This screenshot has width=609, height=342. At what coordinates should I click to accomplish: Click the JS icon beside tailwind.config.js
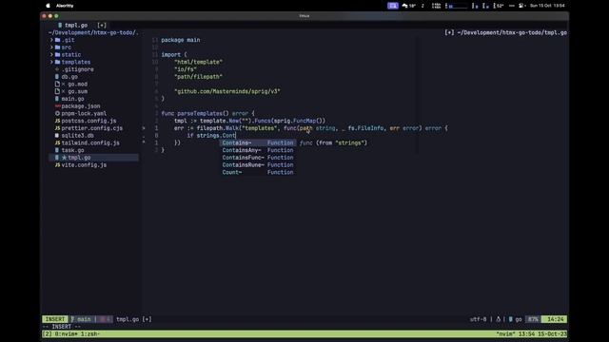pyautogui.click(x=57, y=143)
